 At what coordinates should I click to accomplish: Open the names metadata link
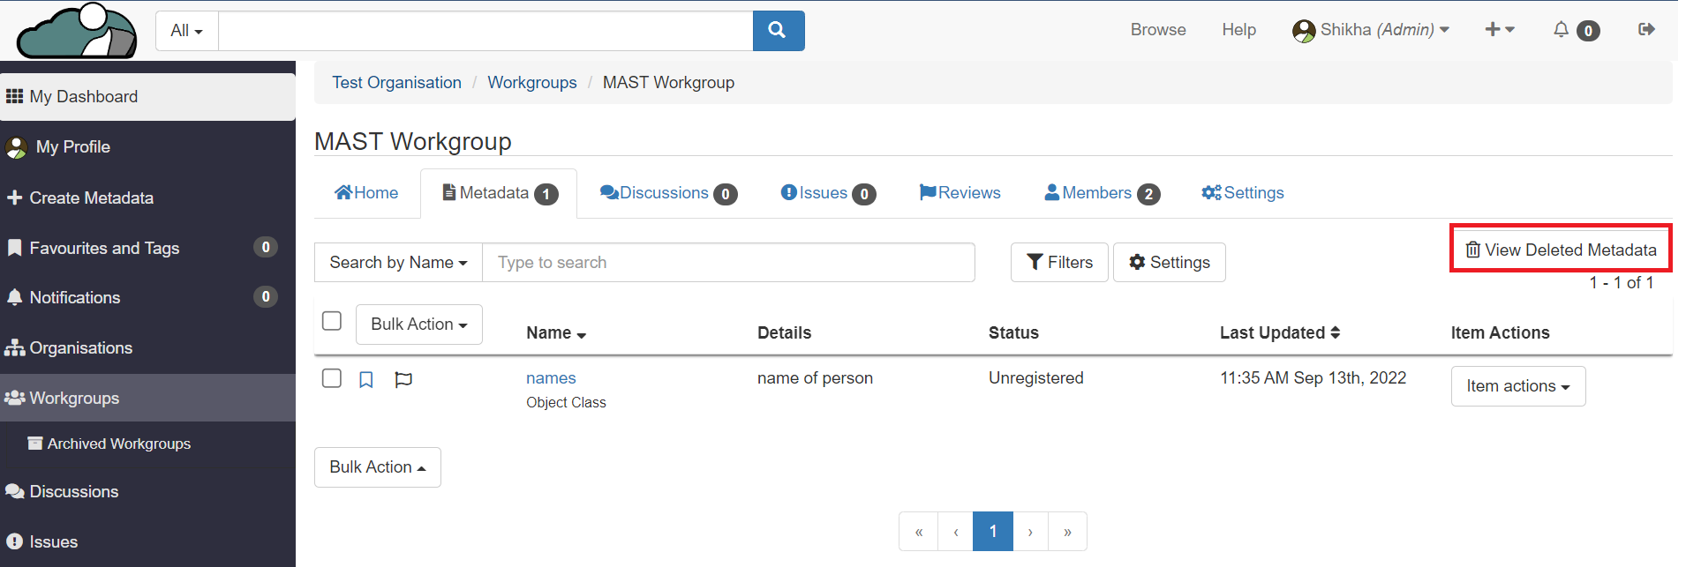[551, 378]
